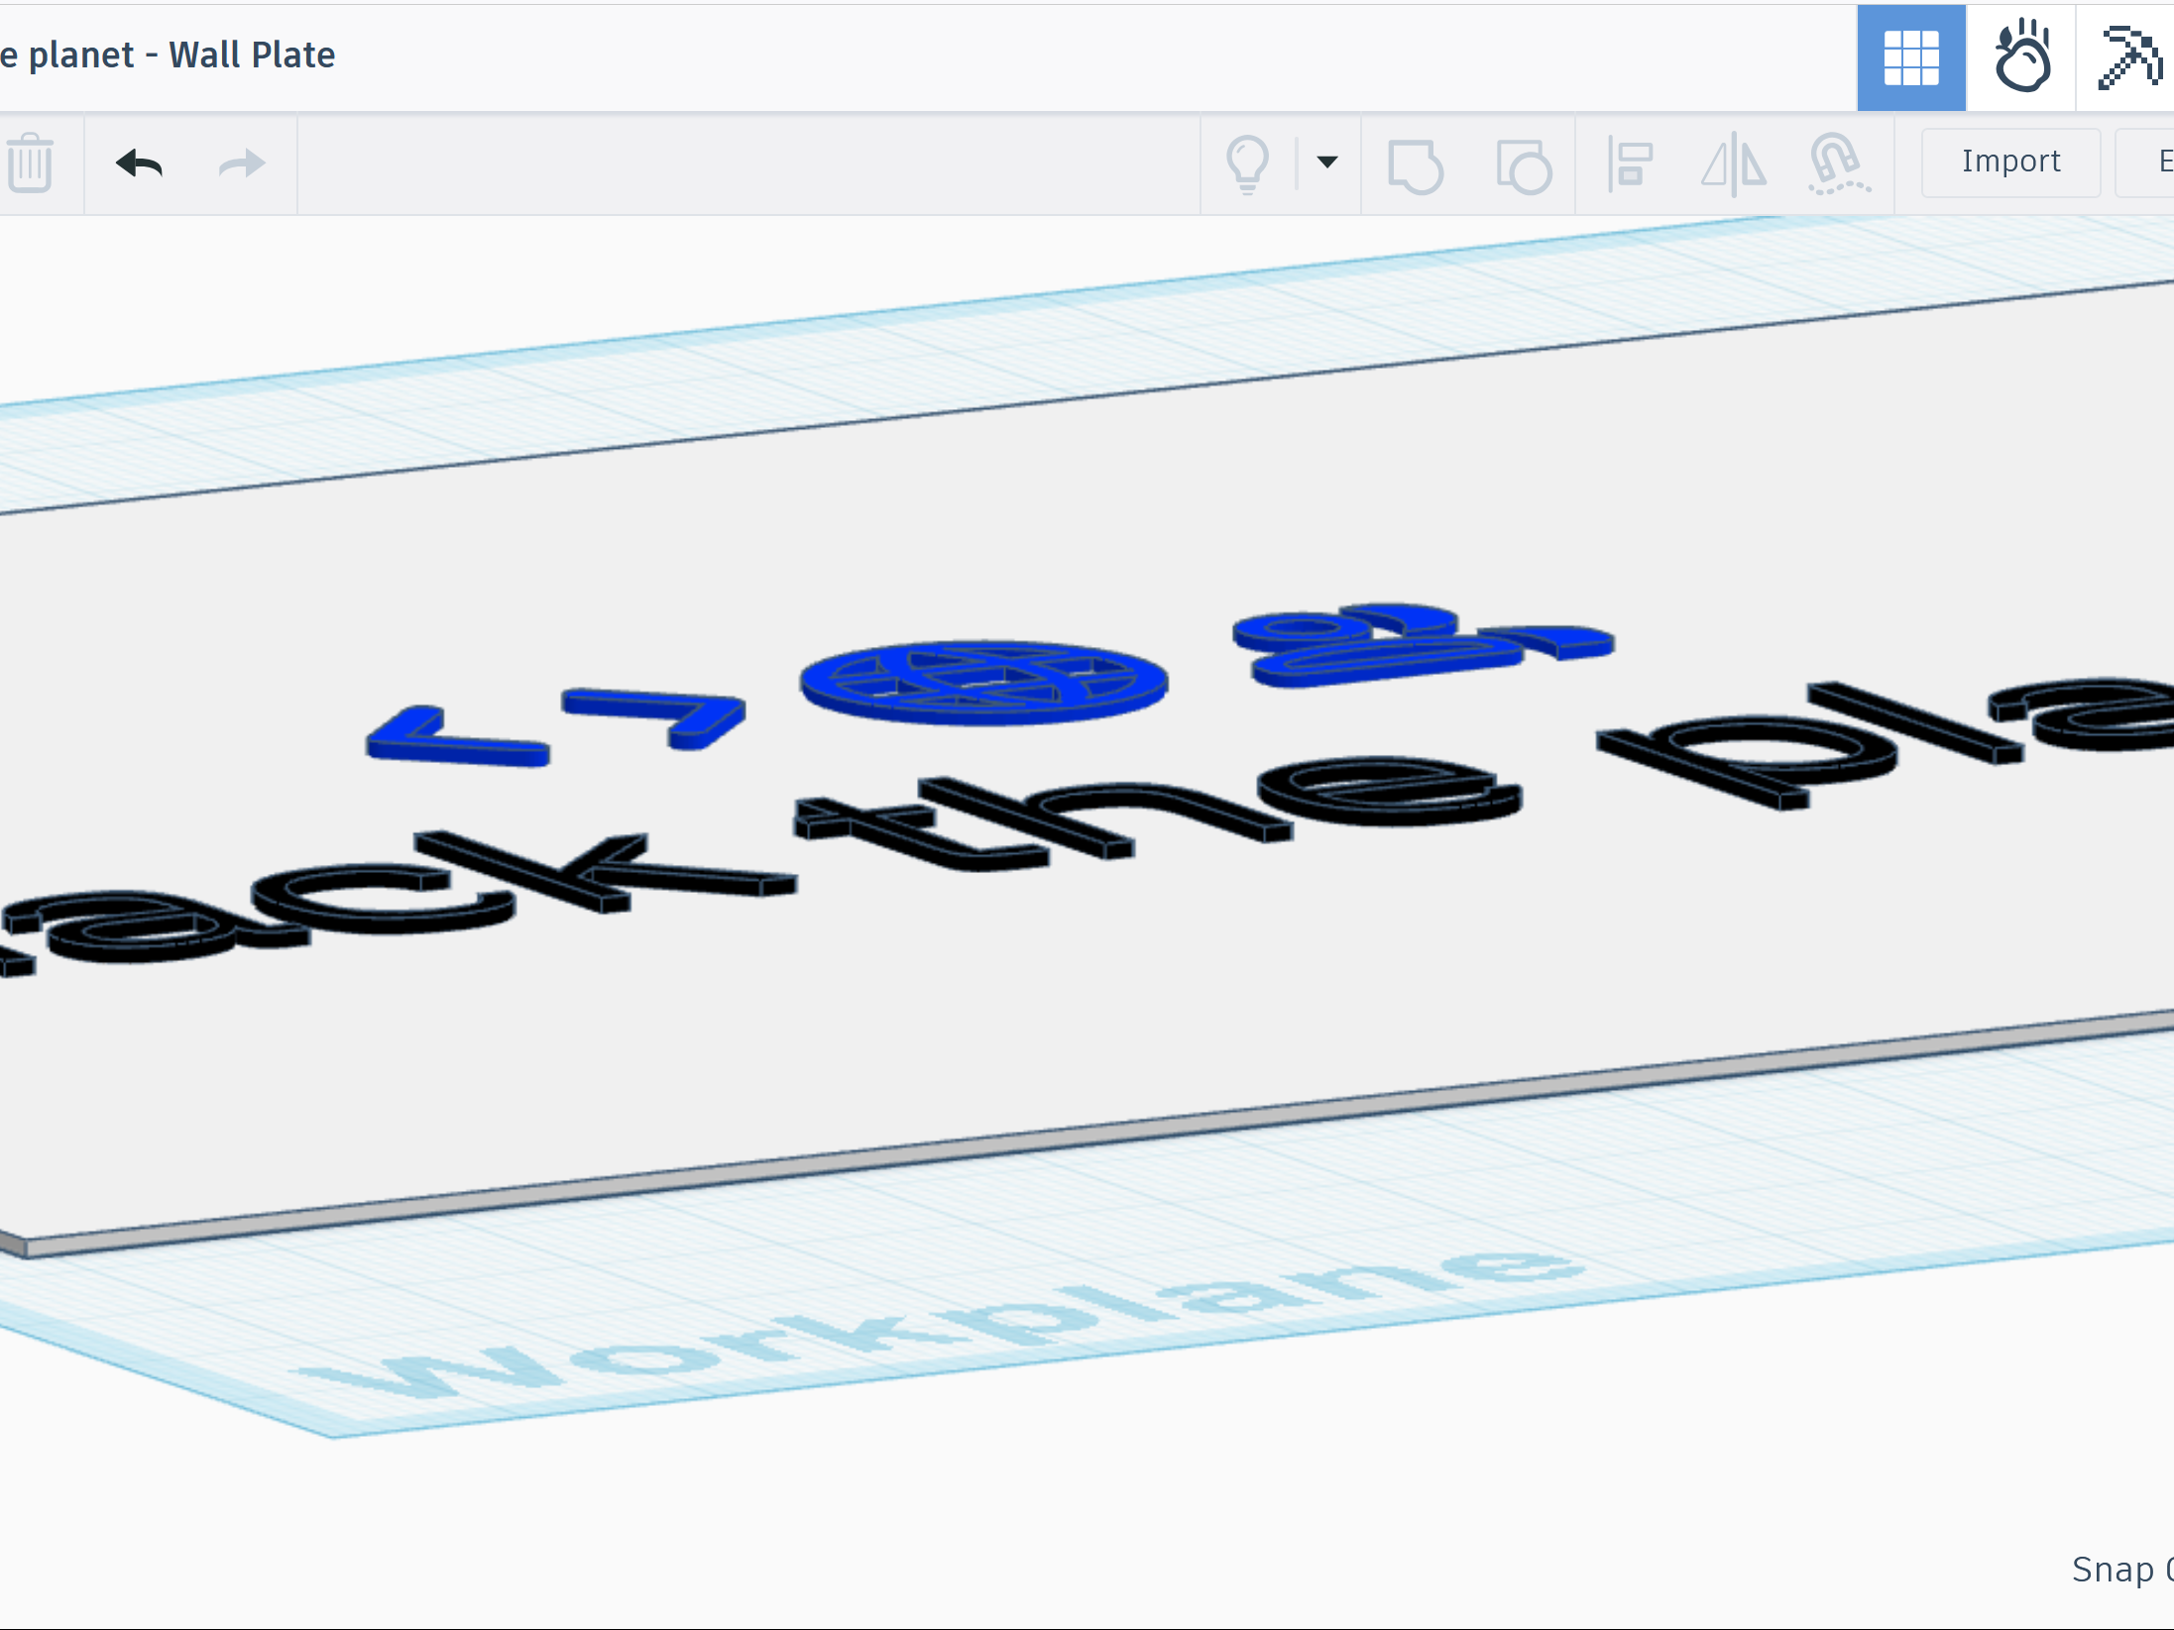The image size is (2174, 1630).
Task: Toggle Show all lightbulb icon
Action: pyautogui.click(x=1248, y=163)
